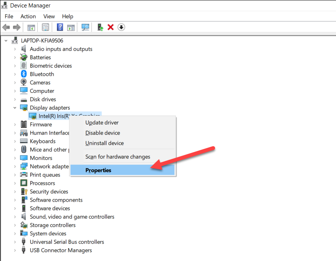Click the Update driver toolbar icon

point(100,27)
